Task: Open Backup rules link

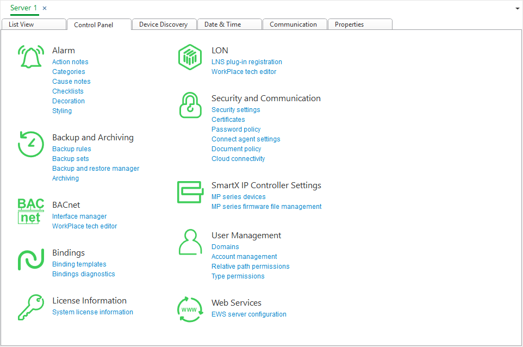Action: coord(71,149)
